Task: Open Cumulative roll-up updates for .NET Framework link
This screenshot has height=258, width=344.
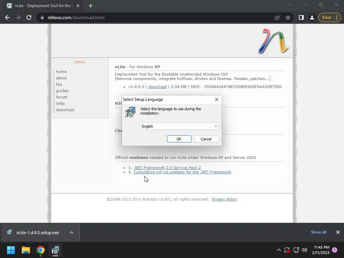Action: click(x=182, y=172)
